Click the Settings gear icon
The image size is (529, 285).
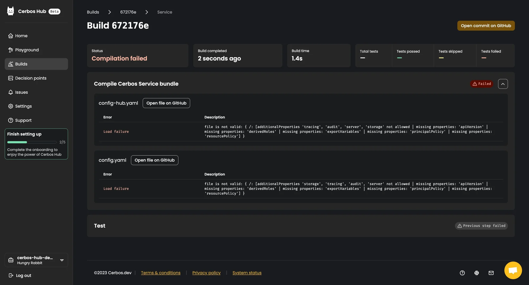[11, 106]
